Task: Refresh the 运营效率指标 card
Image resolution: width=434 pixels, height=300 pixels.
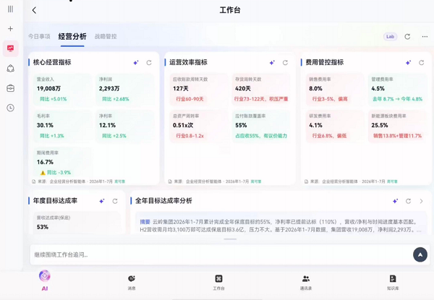Action: tap(285, 63)
